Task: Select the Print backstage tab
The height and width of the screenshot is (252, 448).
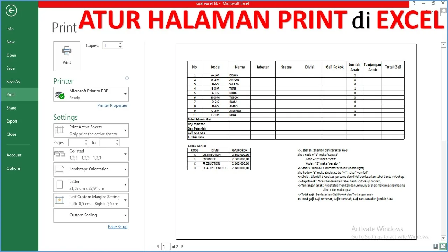Action: tap(19, 94)
